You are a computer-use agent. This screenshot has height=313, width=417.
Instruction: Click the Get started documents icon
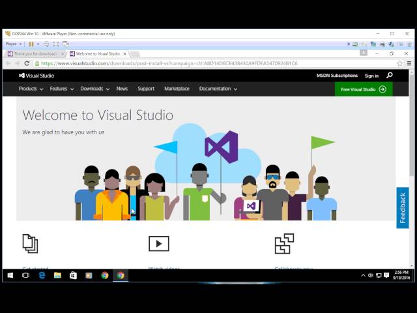click(31, 243)
